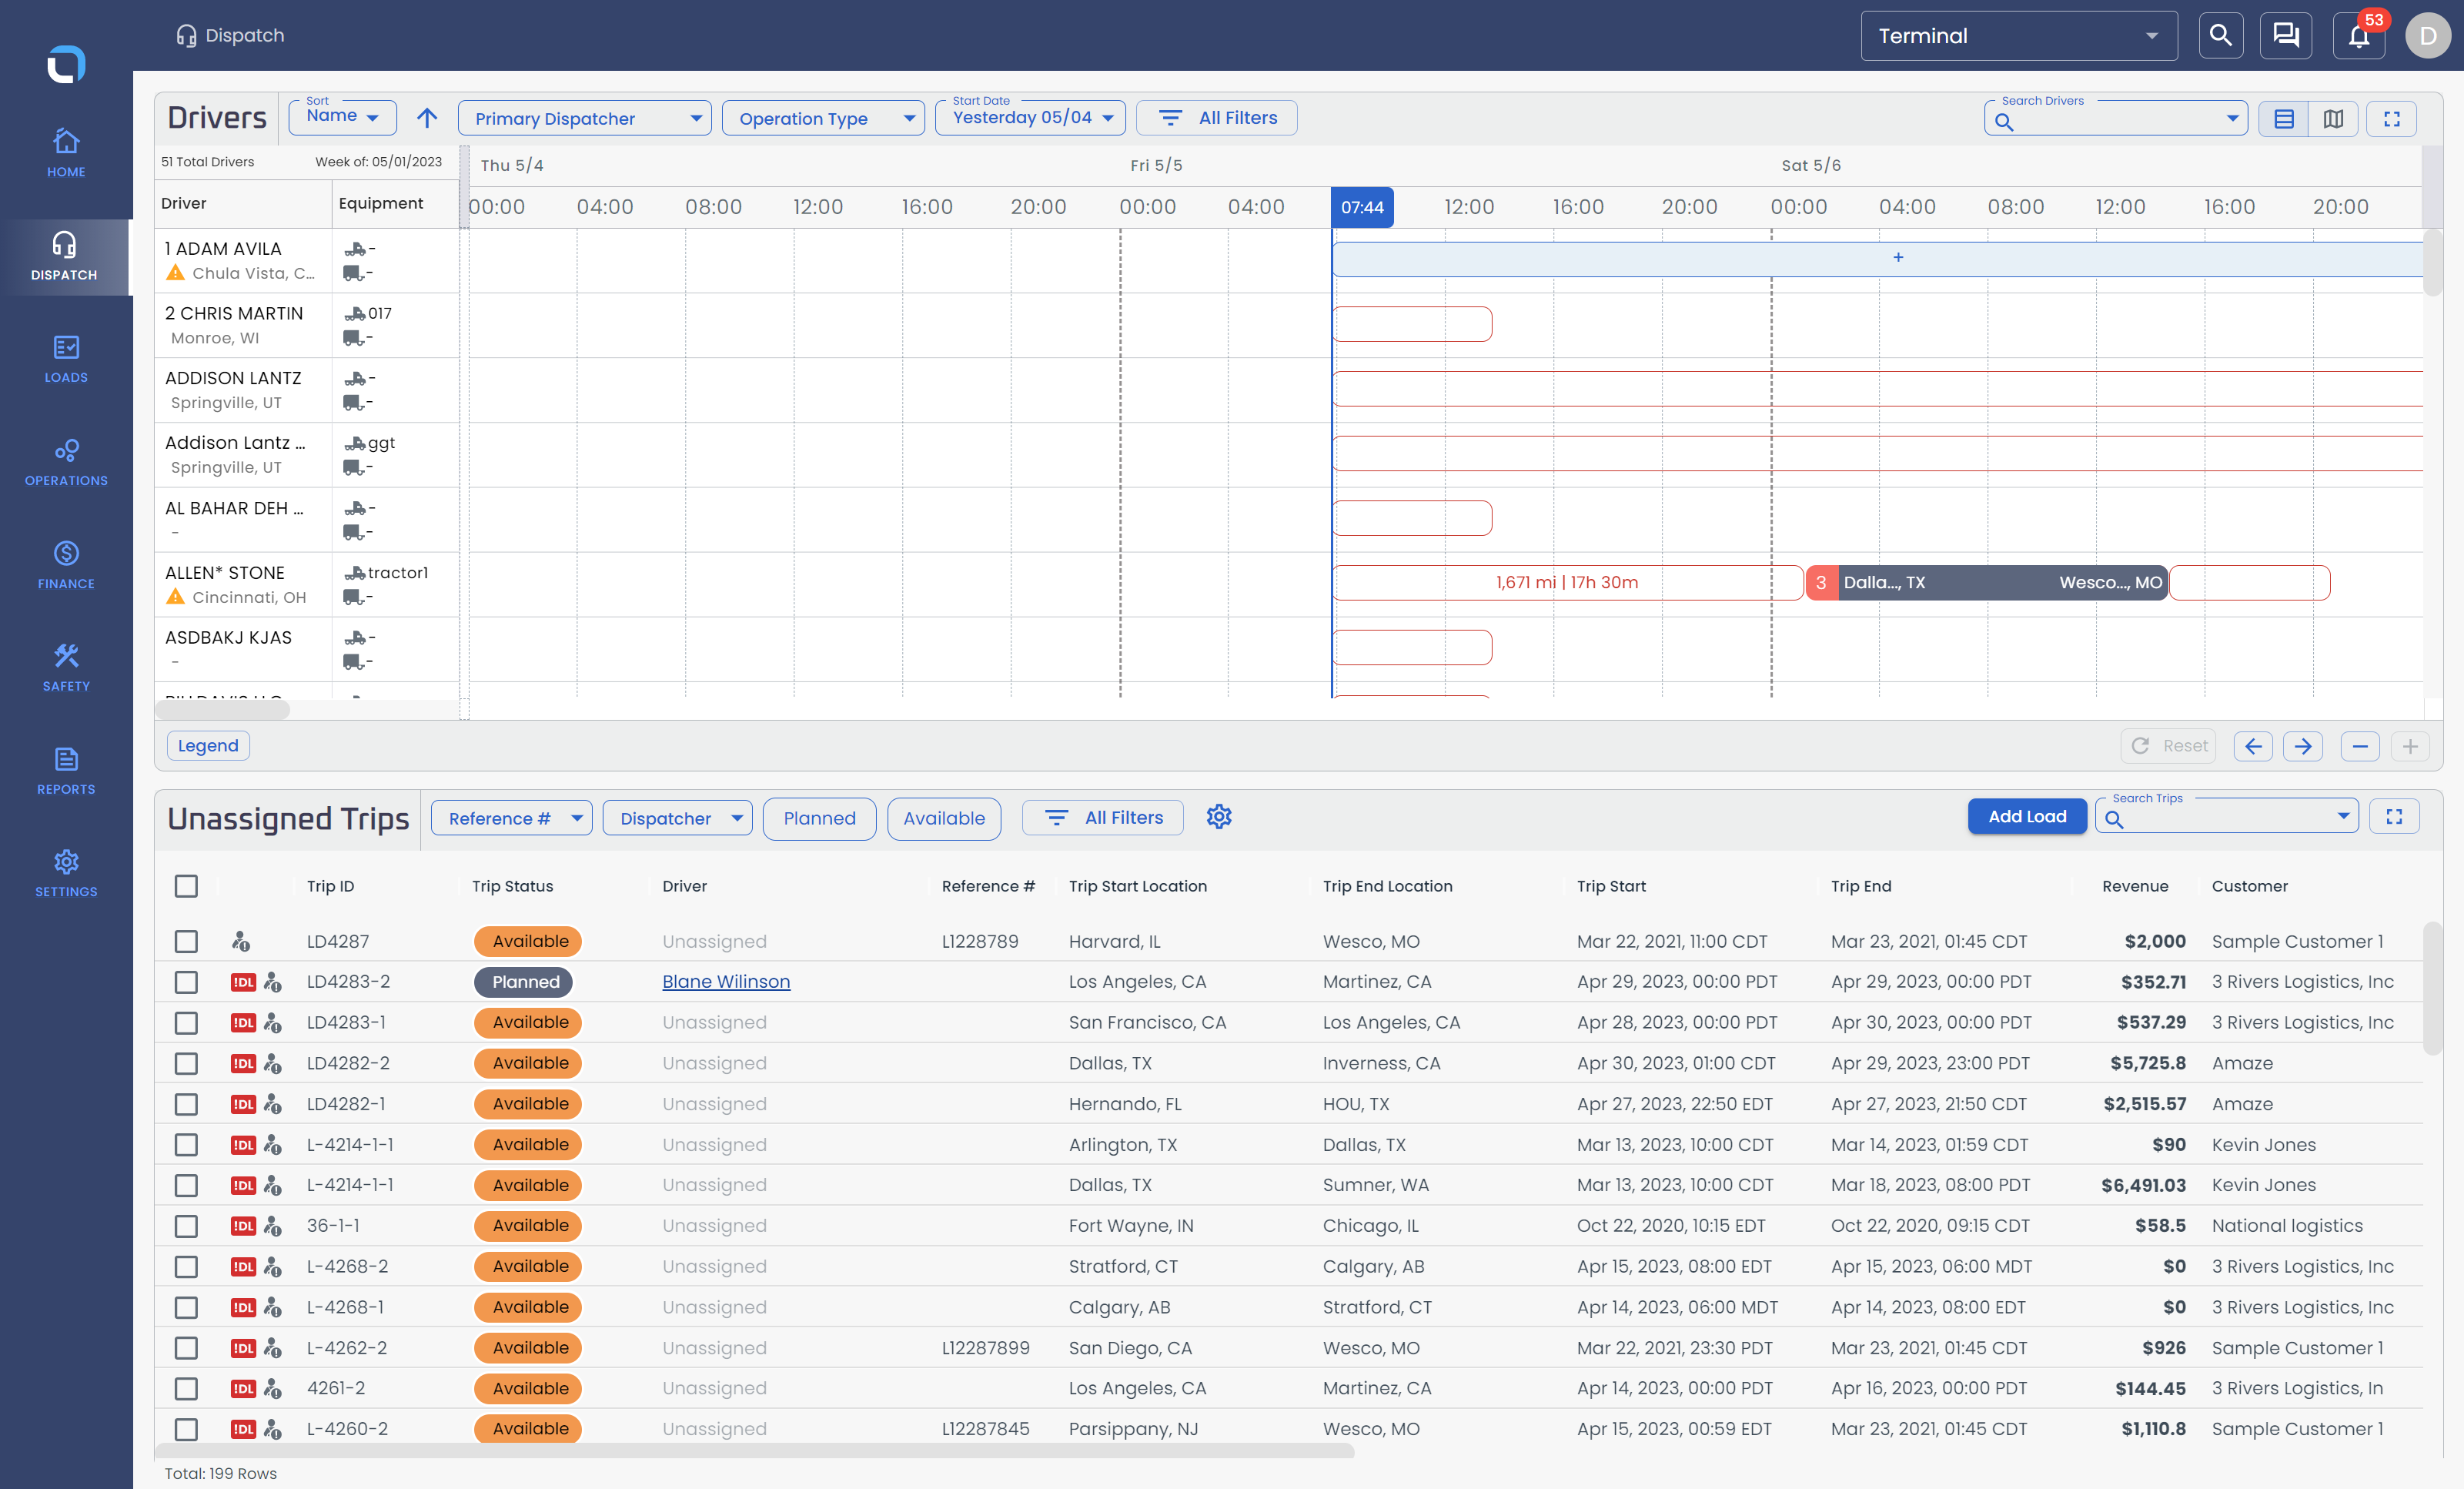Screen dimensions: 2464x1489
Task: Check the box for trip LD4282-1
Action: coord(186,1104)
